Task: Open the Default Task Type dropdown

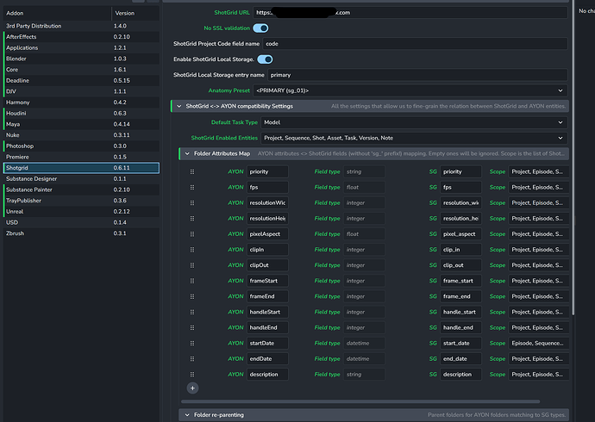Action: pos(413,122)
